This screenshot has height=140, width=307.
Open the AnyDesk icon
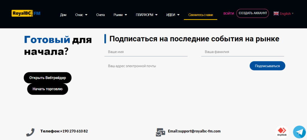click(x=282, y=132)
